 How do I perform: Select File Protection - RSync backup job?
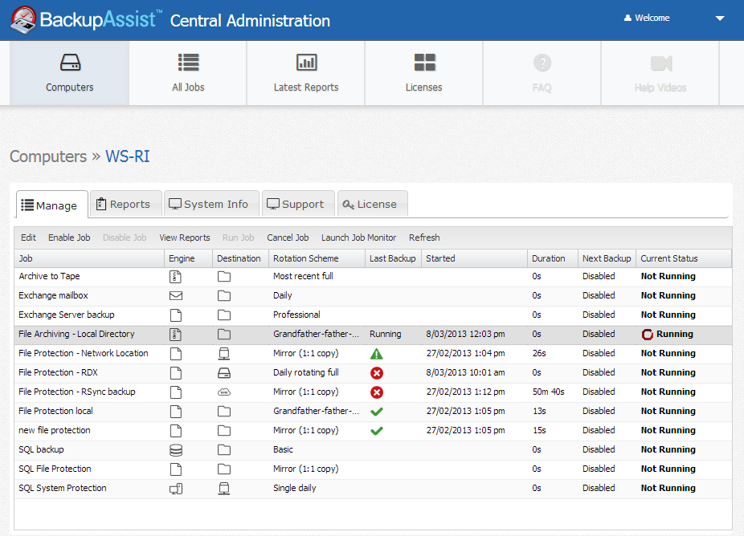pos(373,393)
